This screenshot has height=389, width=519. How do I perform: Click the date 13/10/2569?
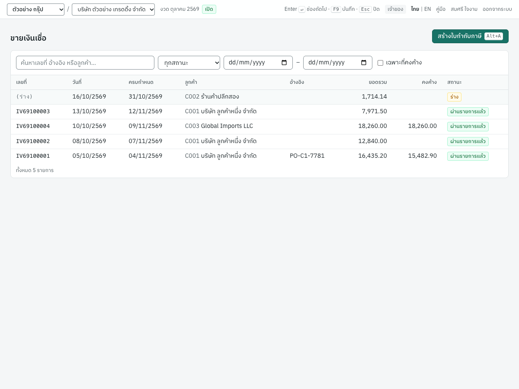coord(89,112)
